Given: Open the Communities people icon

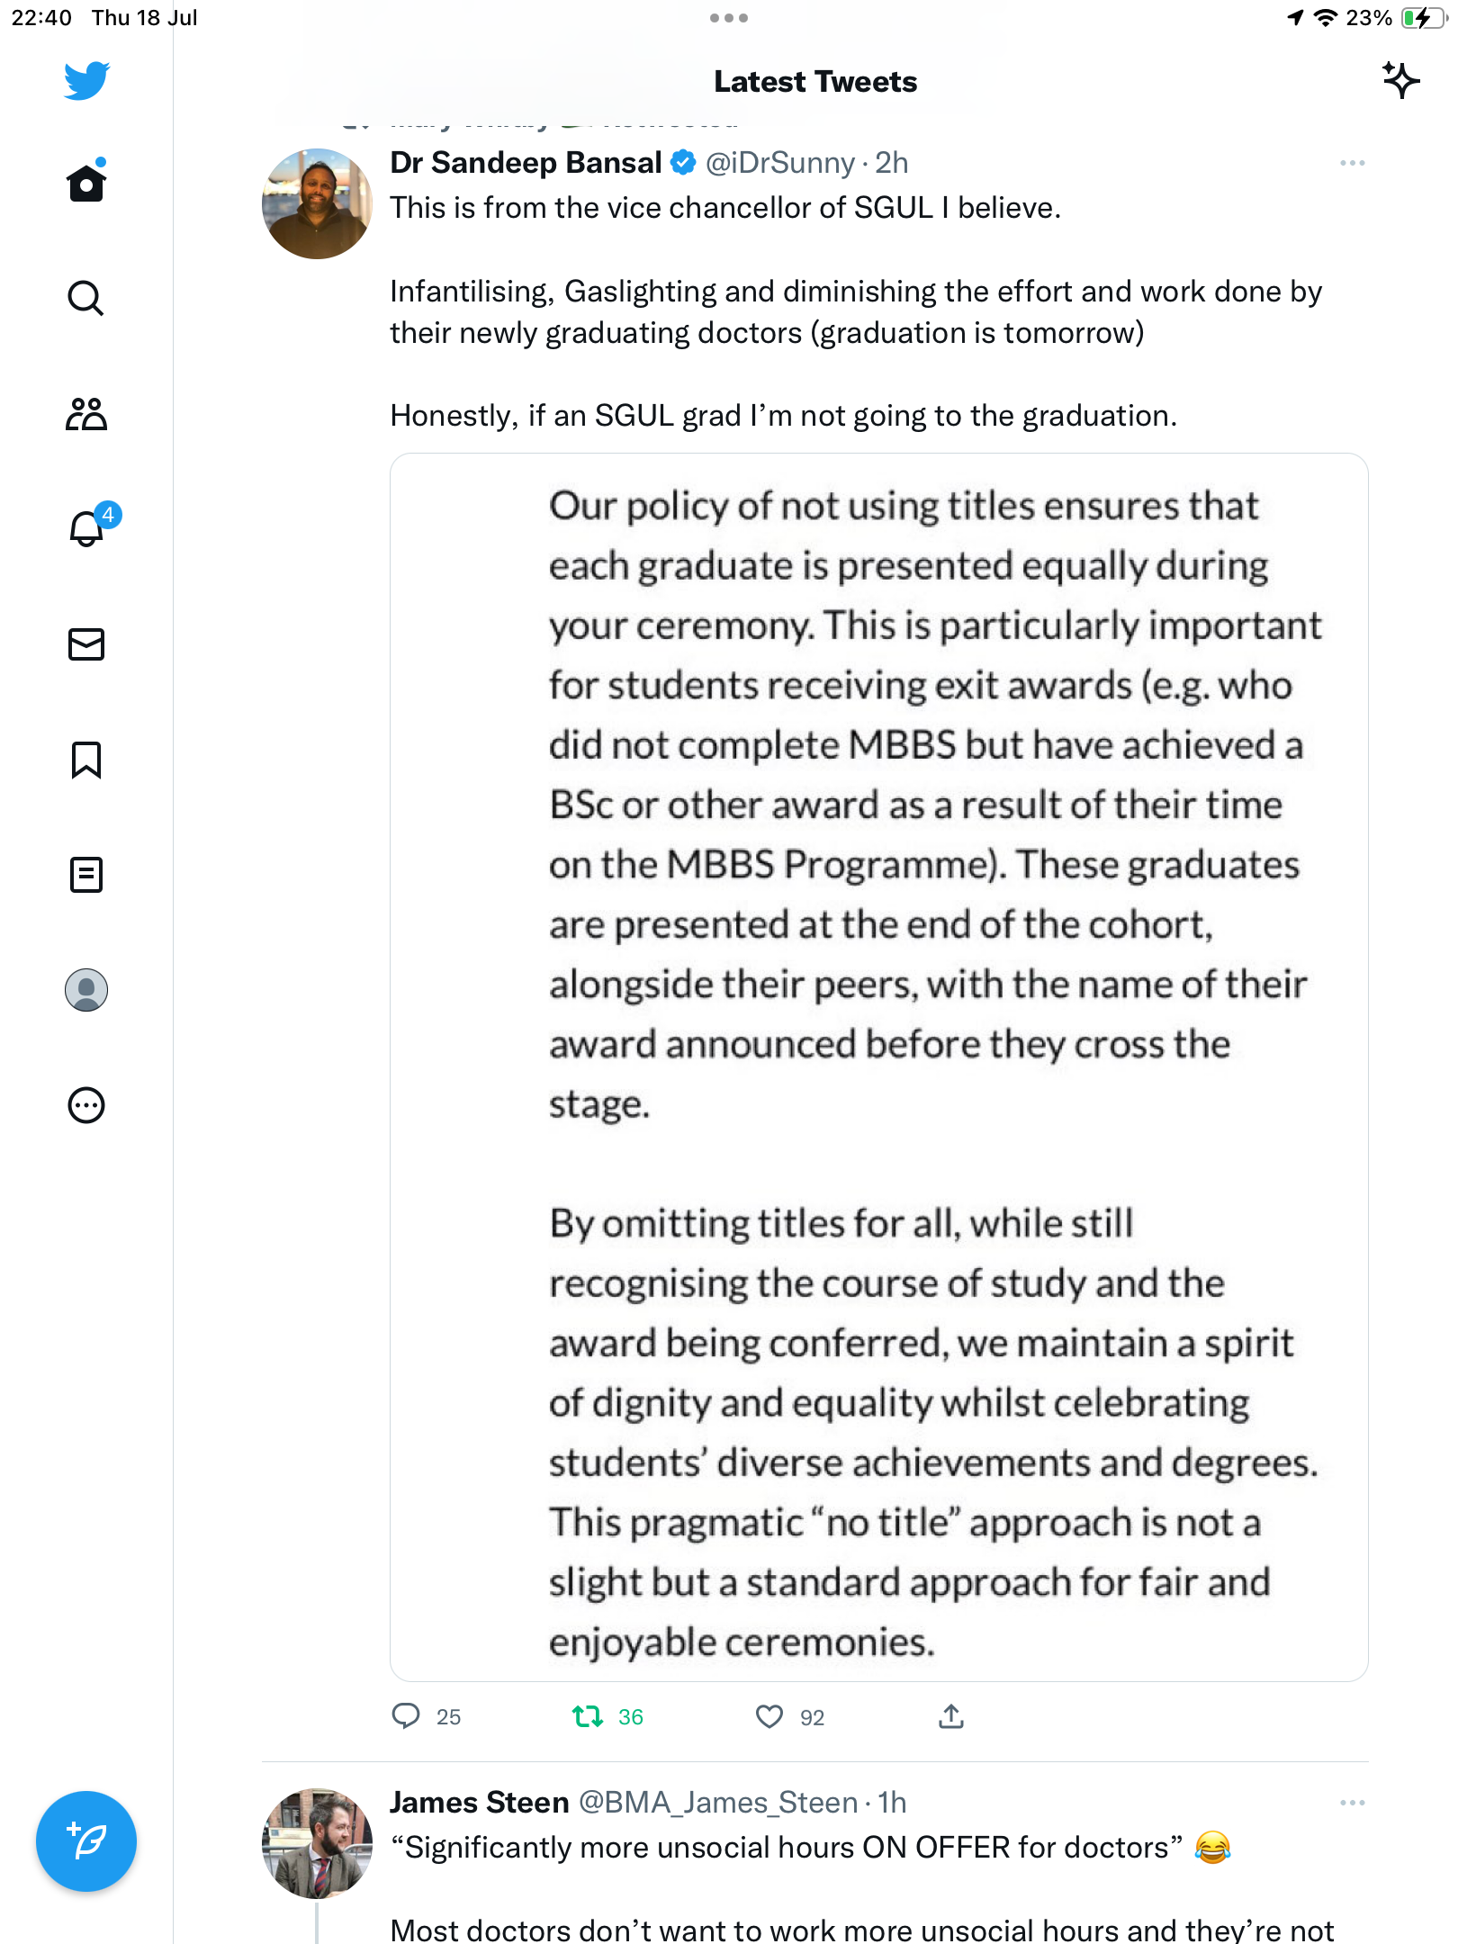Looking at the screenshot, I should tap(86, 414).
